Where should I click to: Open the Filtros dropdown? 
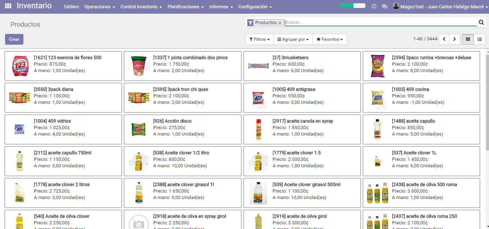[x=259, y=39]
